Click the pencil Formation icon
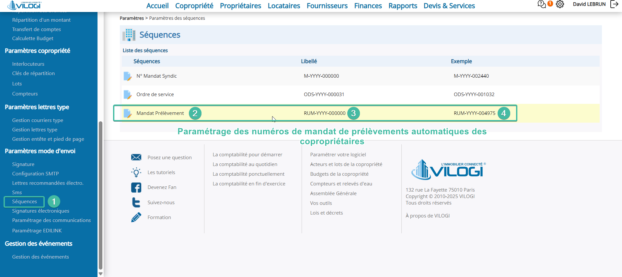 136,217
